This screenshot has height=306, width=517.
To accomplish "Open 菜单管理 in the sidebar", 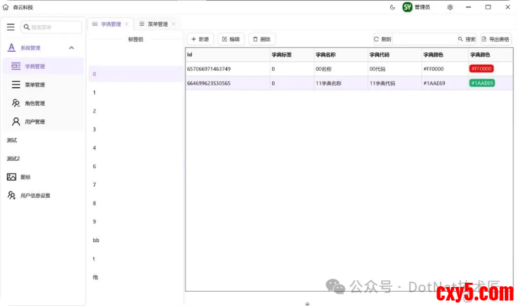I will tap(34, 85).
